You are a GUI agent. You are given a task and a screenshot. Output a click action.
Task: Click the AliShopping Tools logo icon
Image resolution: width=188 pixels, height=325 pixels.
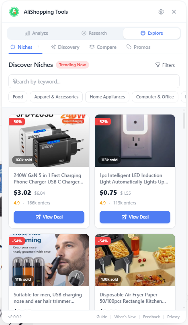14,12
